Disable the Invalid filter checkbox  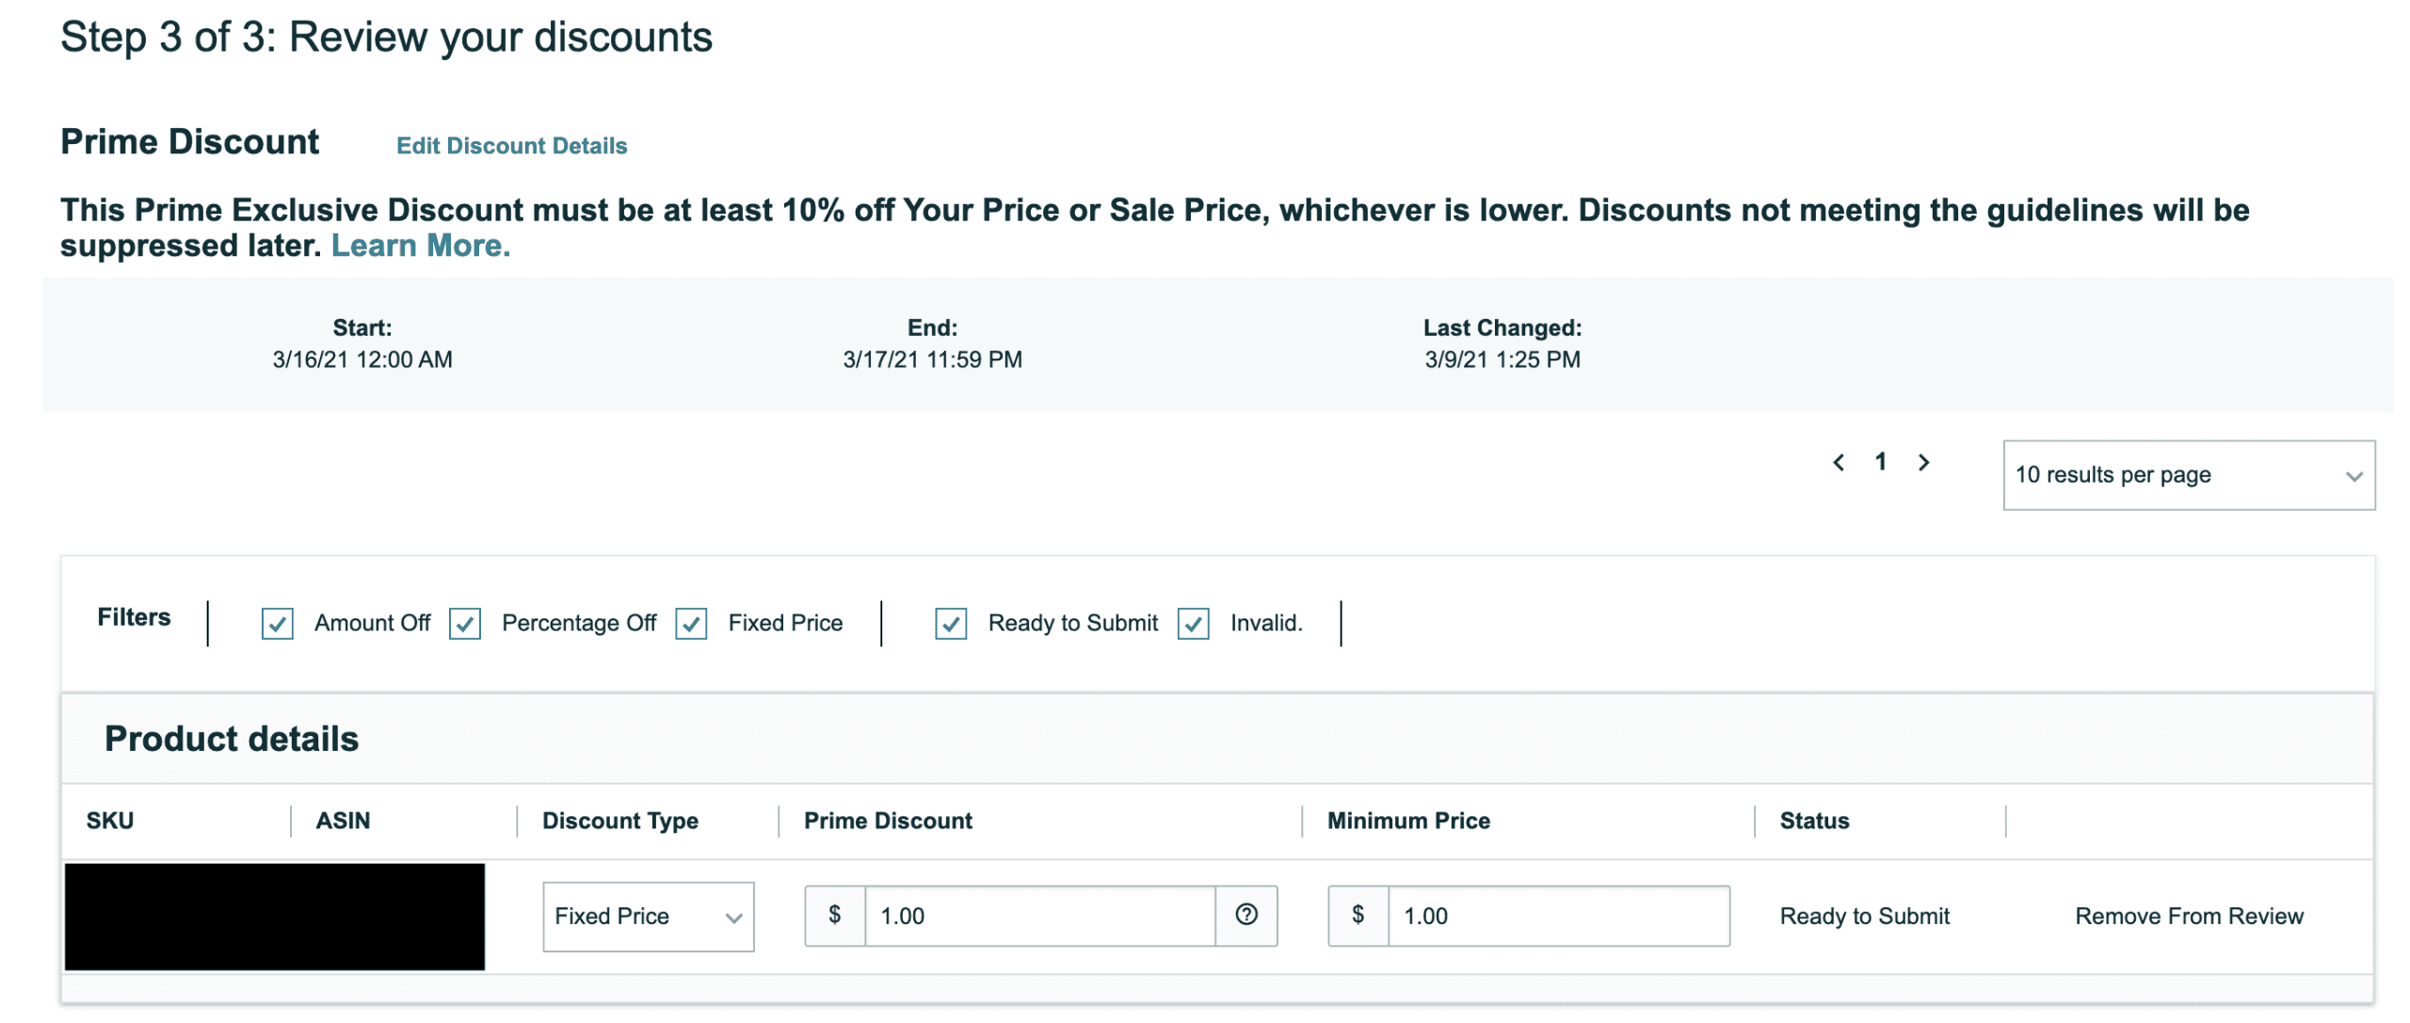pyautogui.click(x=1194, y=623)
